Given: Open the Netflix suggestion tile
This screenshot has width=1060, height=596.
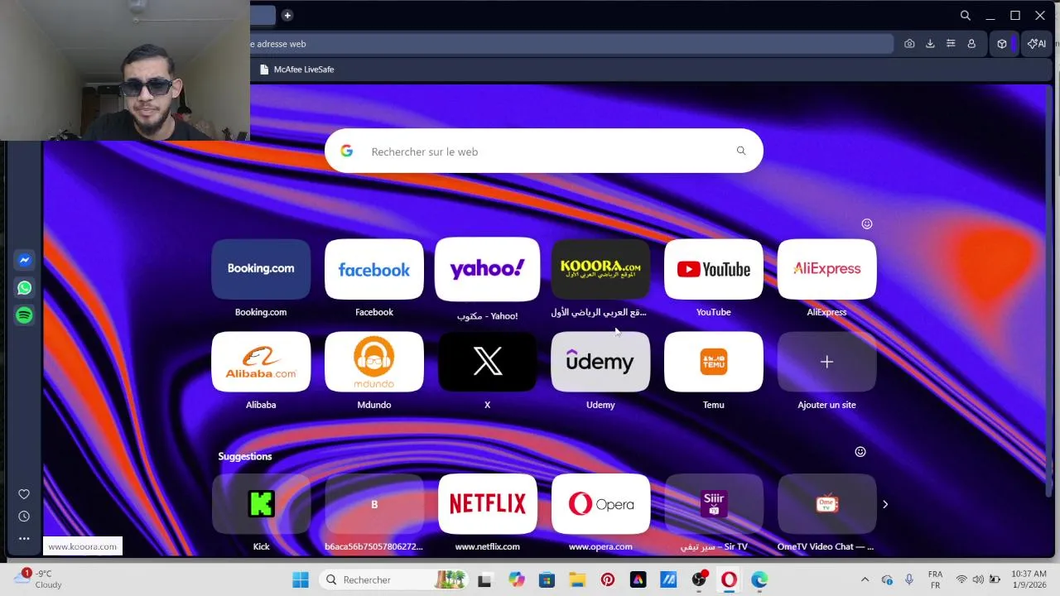Looking at the screenshot, I should click(487, 504).
